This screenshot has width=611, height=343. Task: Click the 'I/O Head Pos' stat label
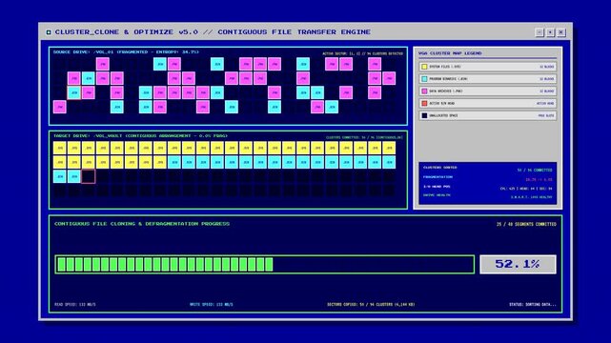(x=437, y=187)
